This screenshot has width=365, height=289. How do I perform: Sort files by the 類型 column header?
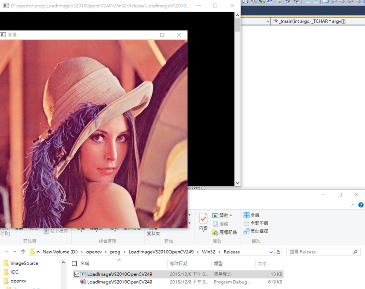coord(218,263)
